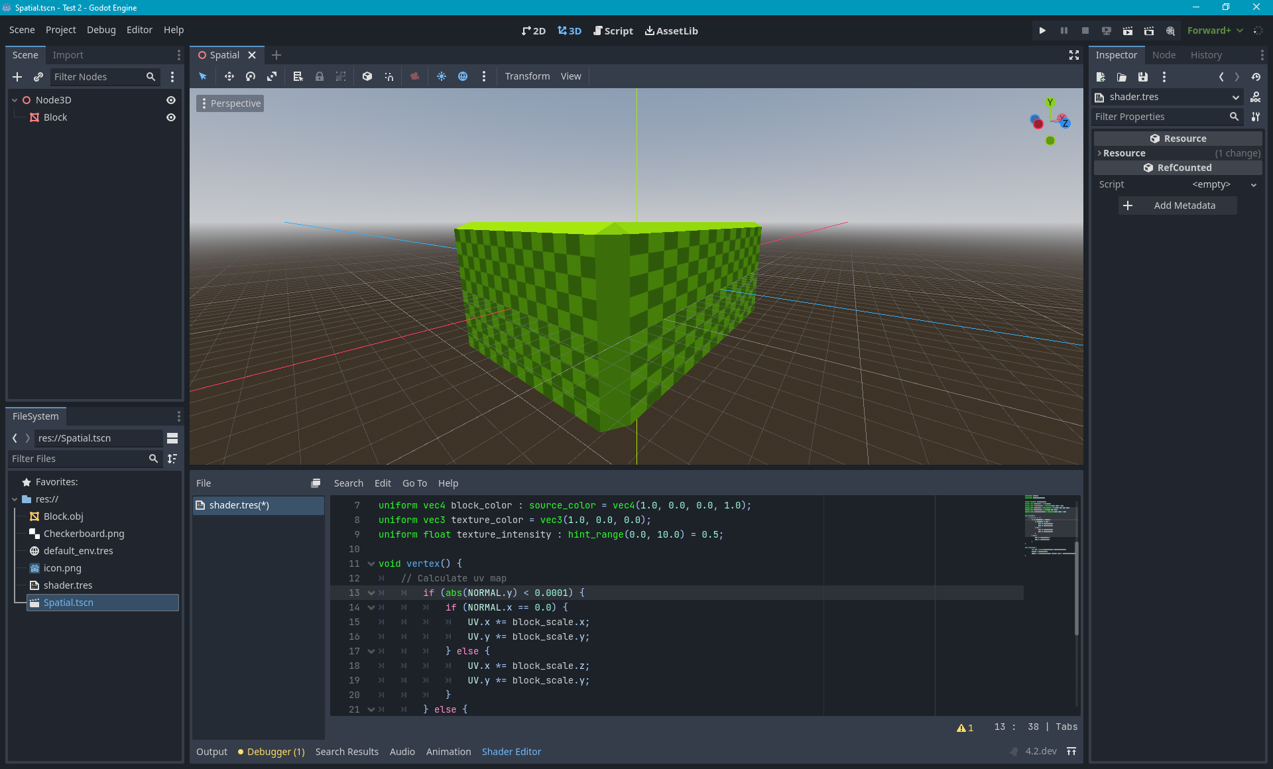
Task: Toggle lock for selected nodes
Action: (320, 76)
